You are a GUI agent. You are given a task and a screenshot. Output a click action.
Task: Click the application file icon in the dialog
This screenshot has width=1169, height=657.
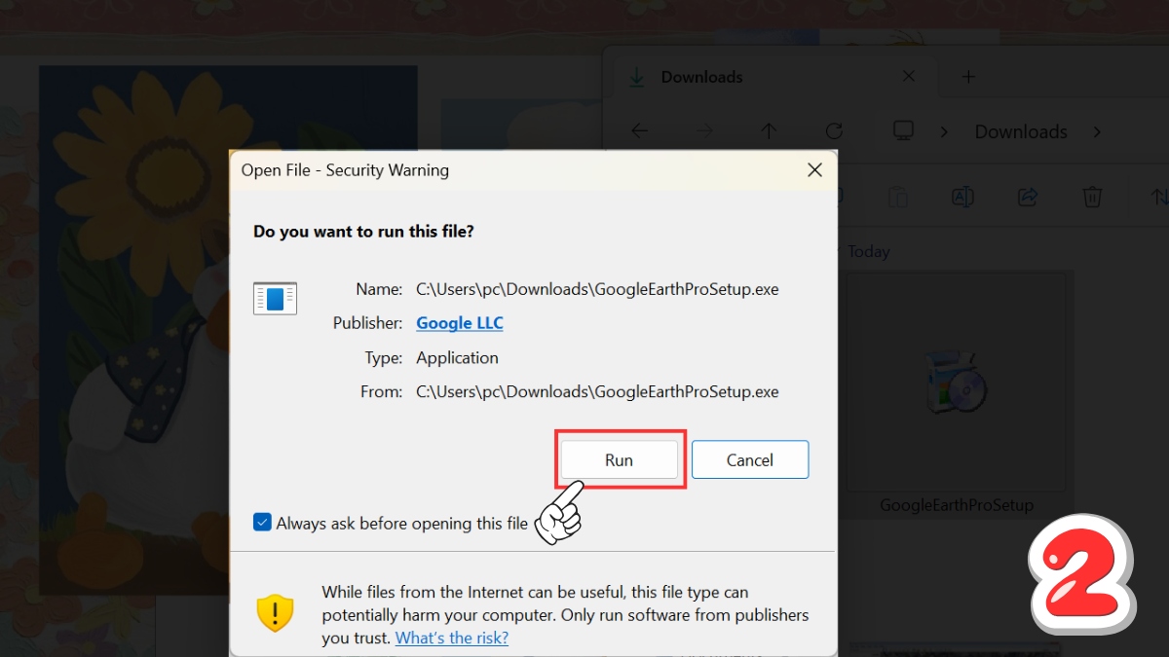pos(275,298)
